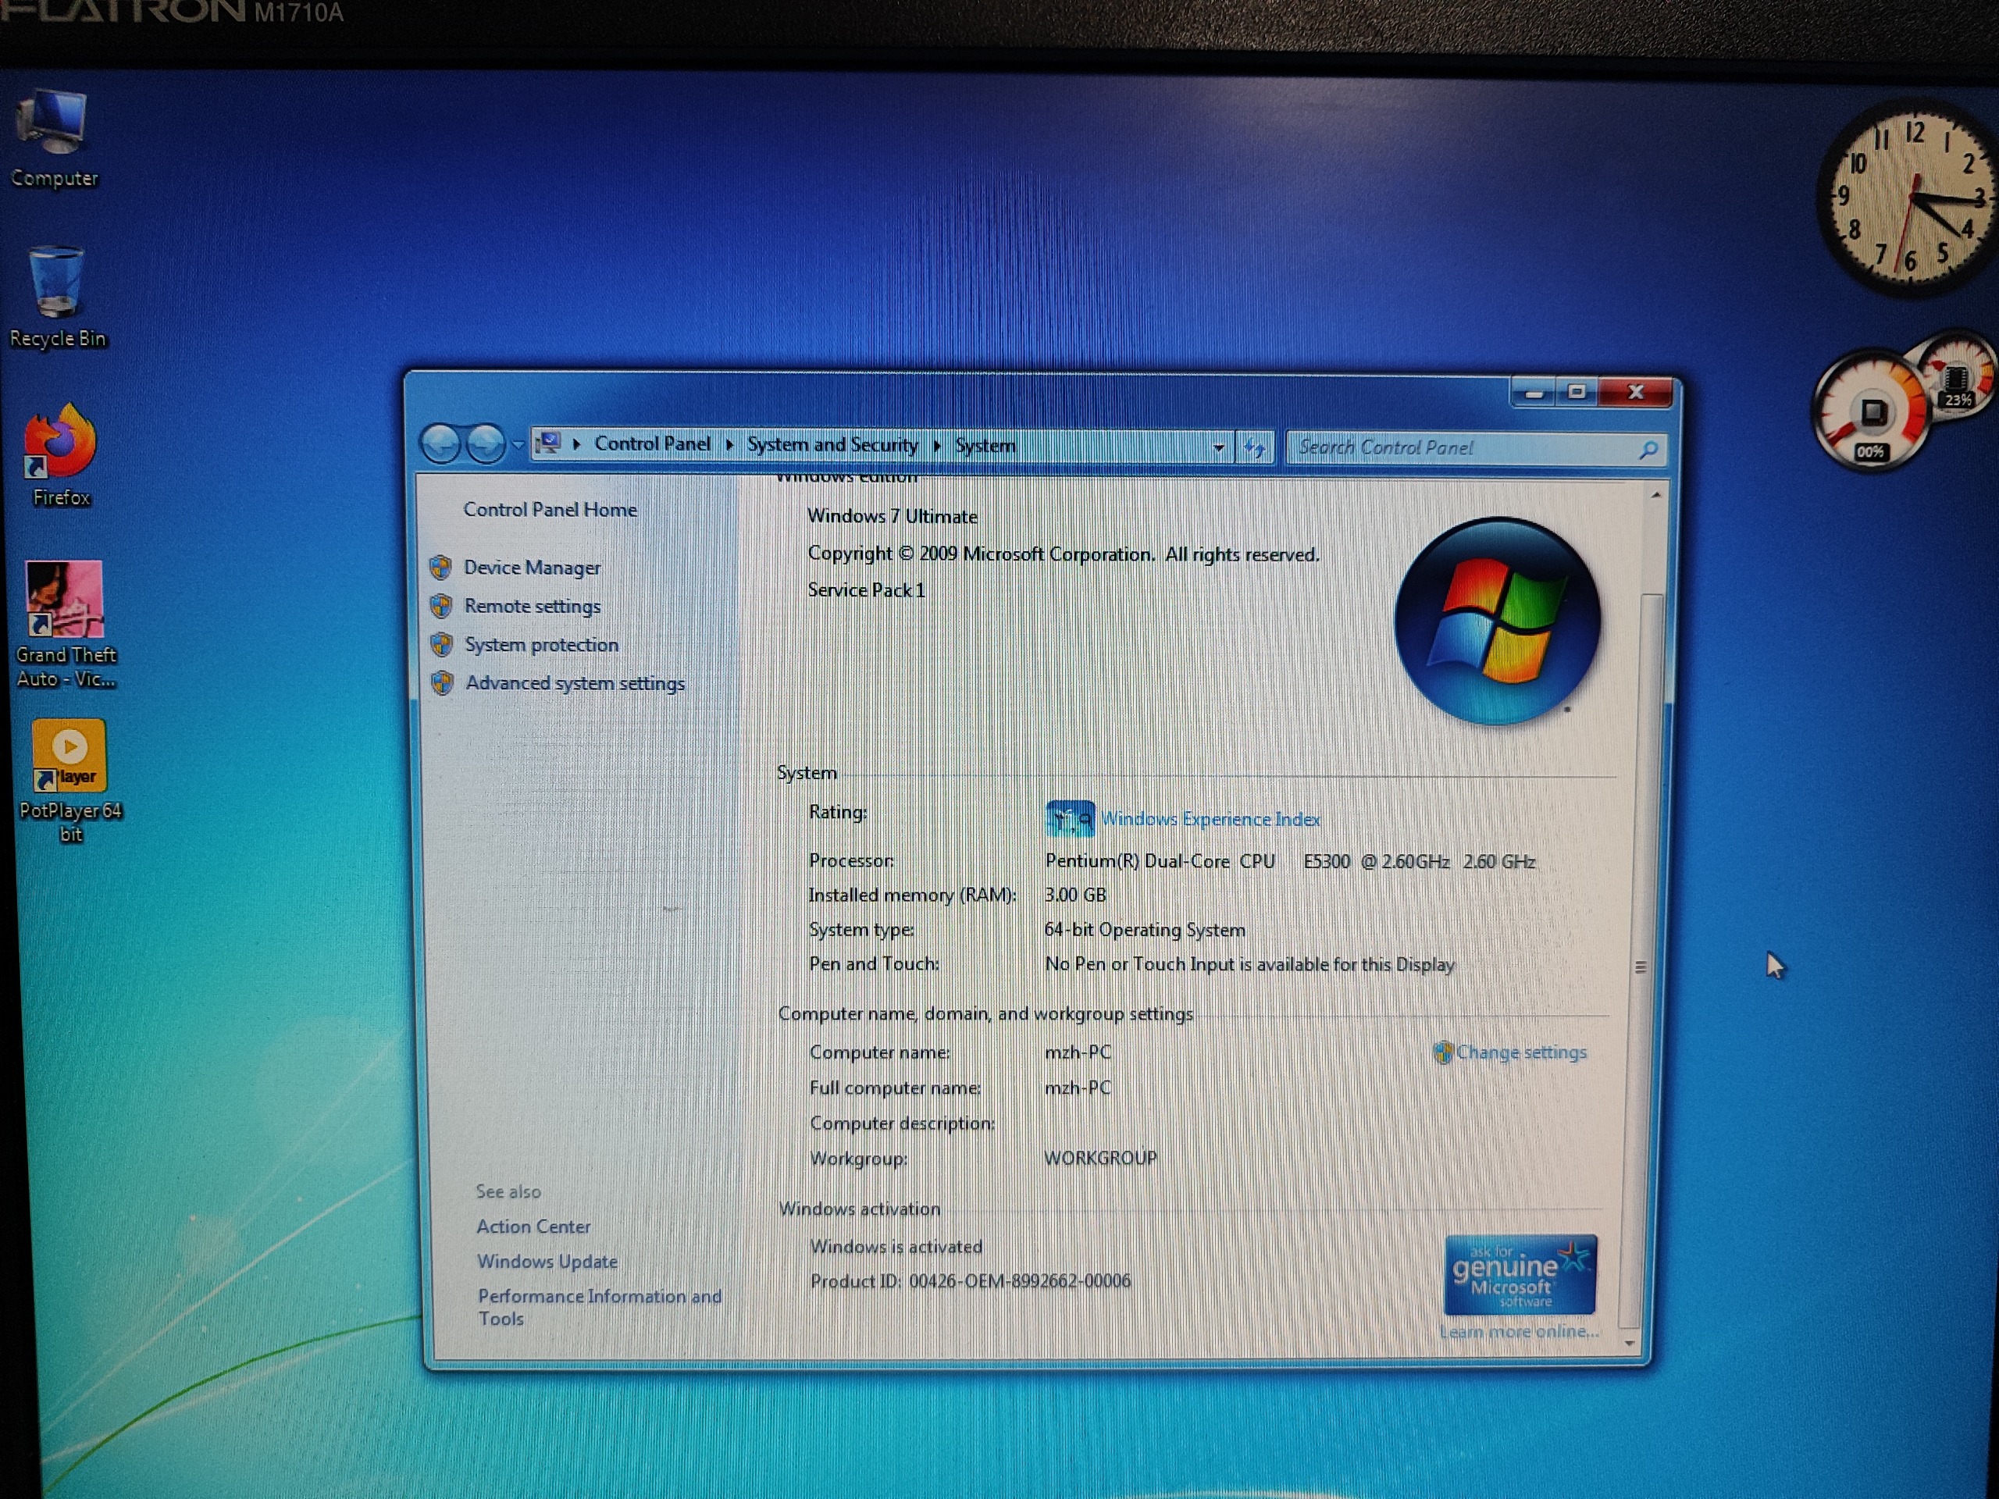Click the scrollbar up arrow
The width and height of the screenshot is (1999, 1499).
[1655, 495]
